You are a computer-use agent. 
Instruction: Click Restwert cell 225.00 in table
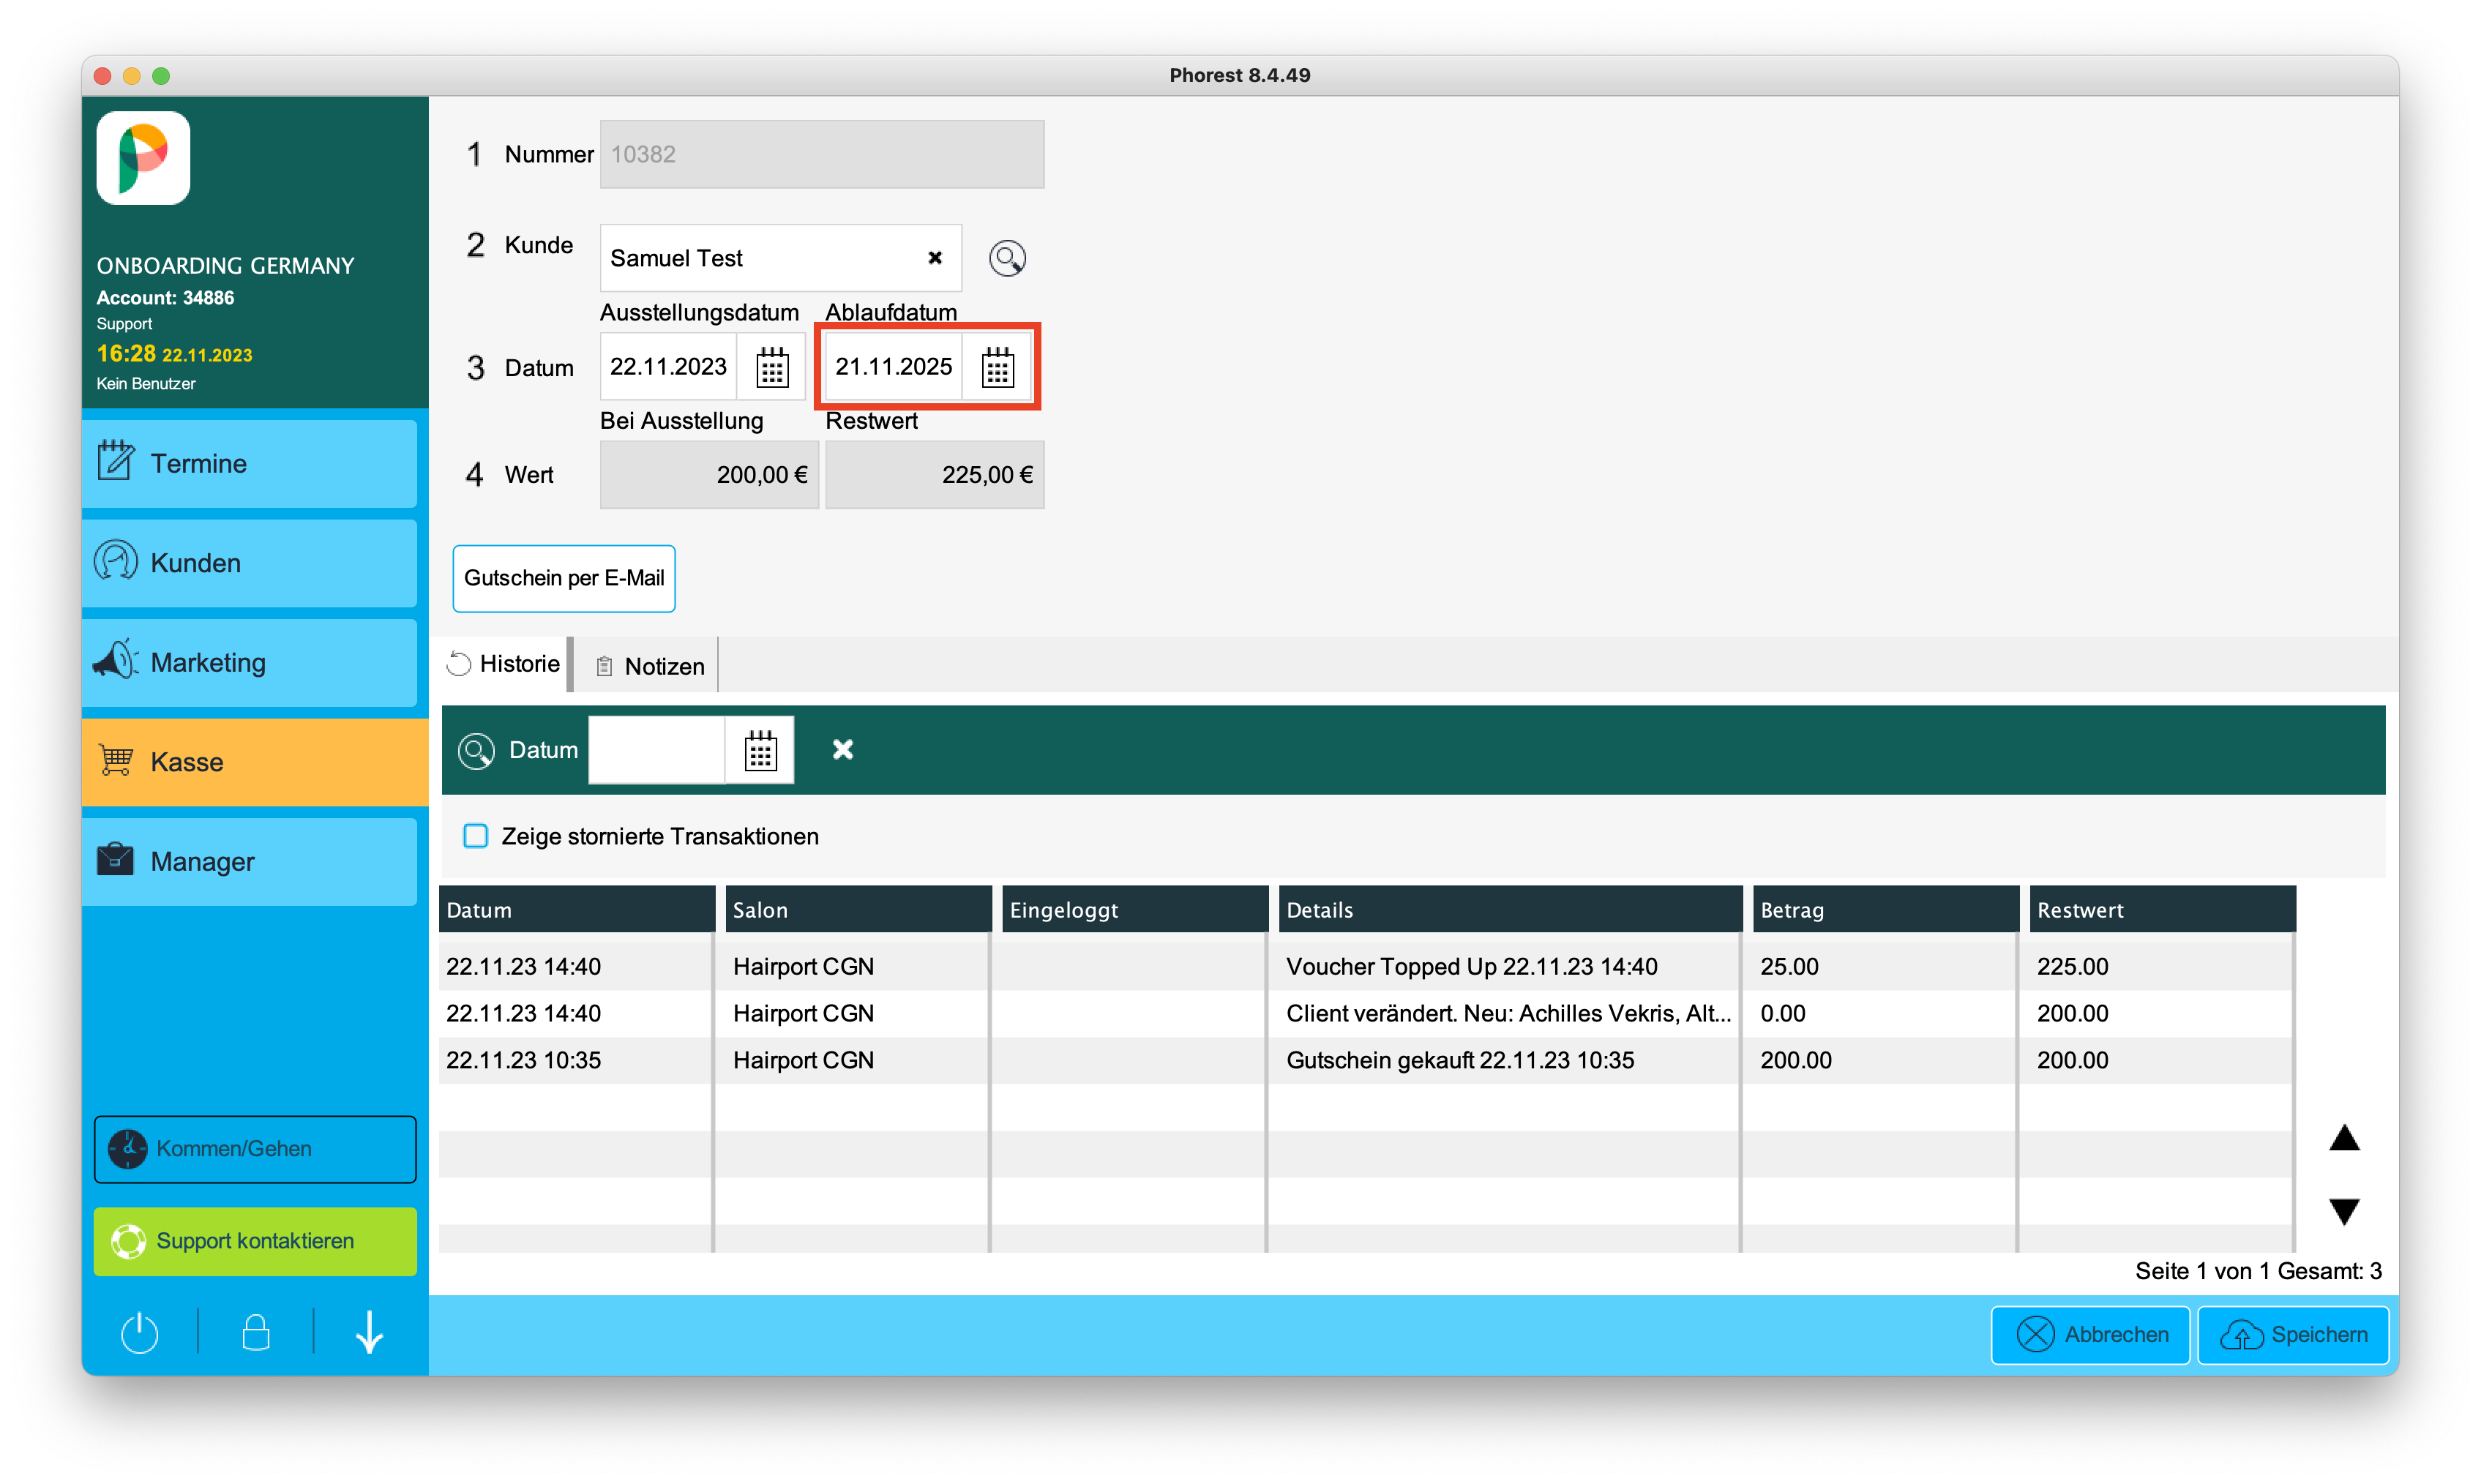pyautogui.click(x=2072, y=966)
